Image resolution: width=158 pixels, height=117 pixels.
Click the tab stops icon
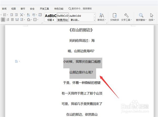pyautogui.click(x=40, y=15)
